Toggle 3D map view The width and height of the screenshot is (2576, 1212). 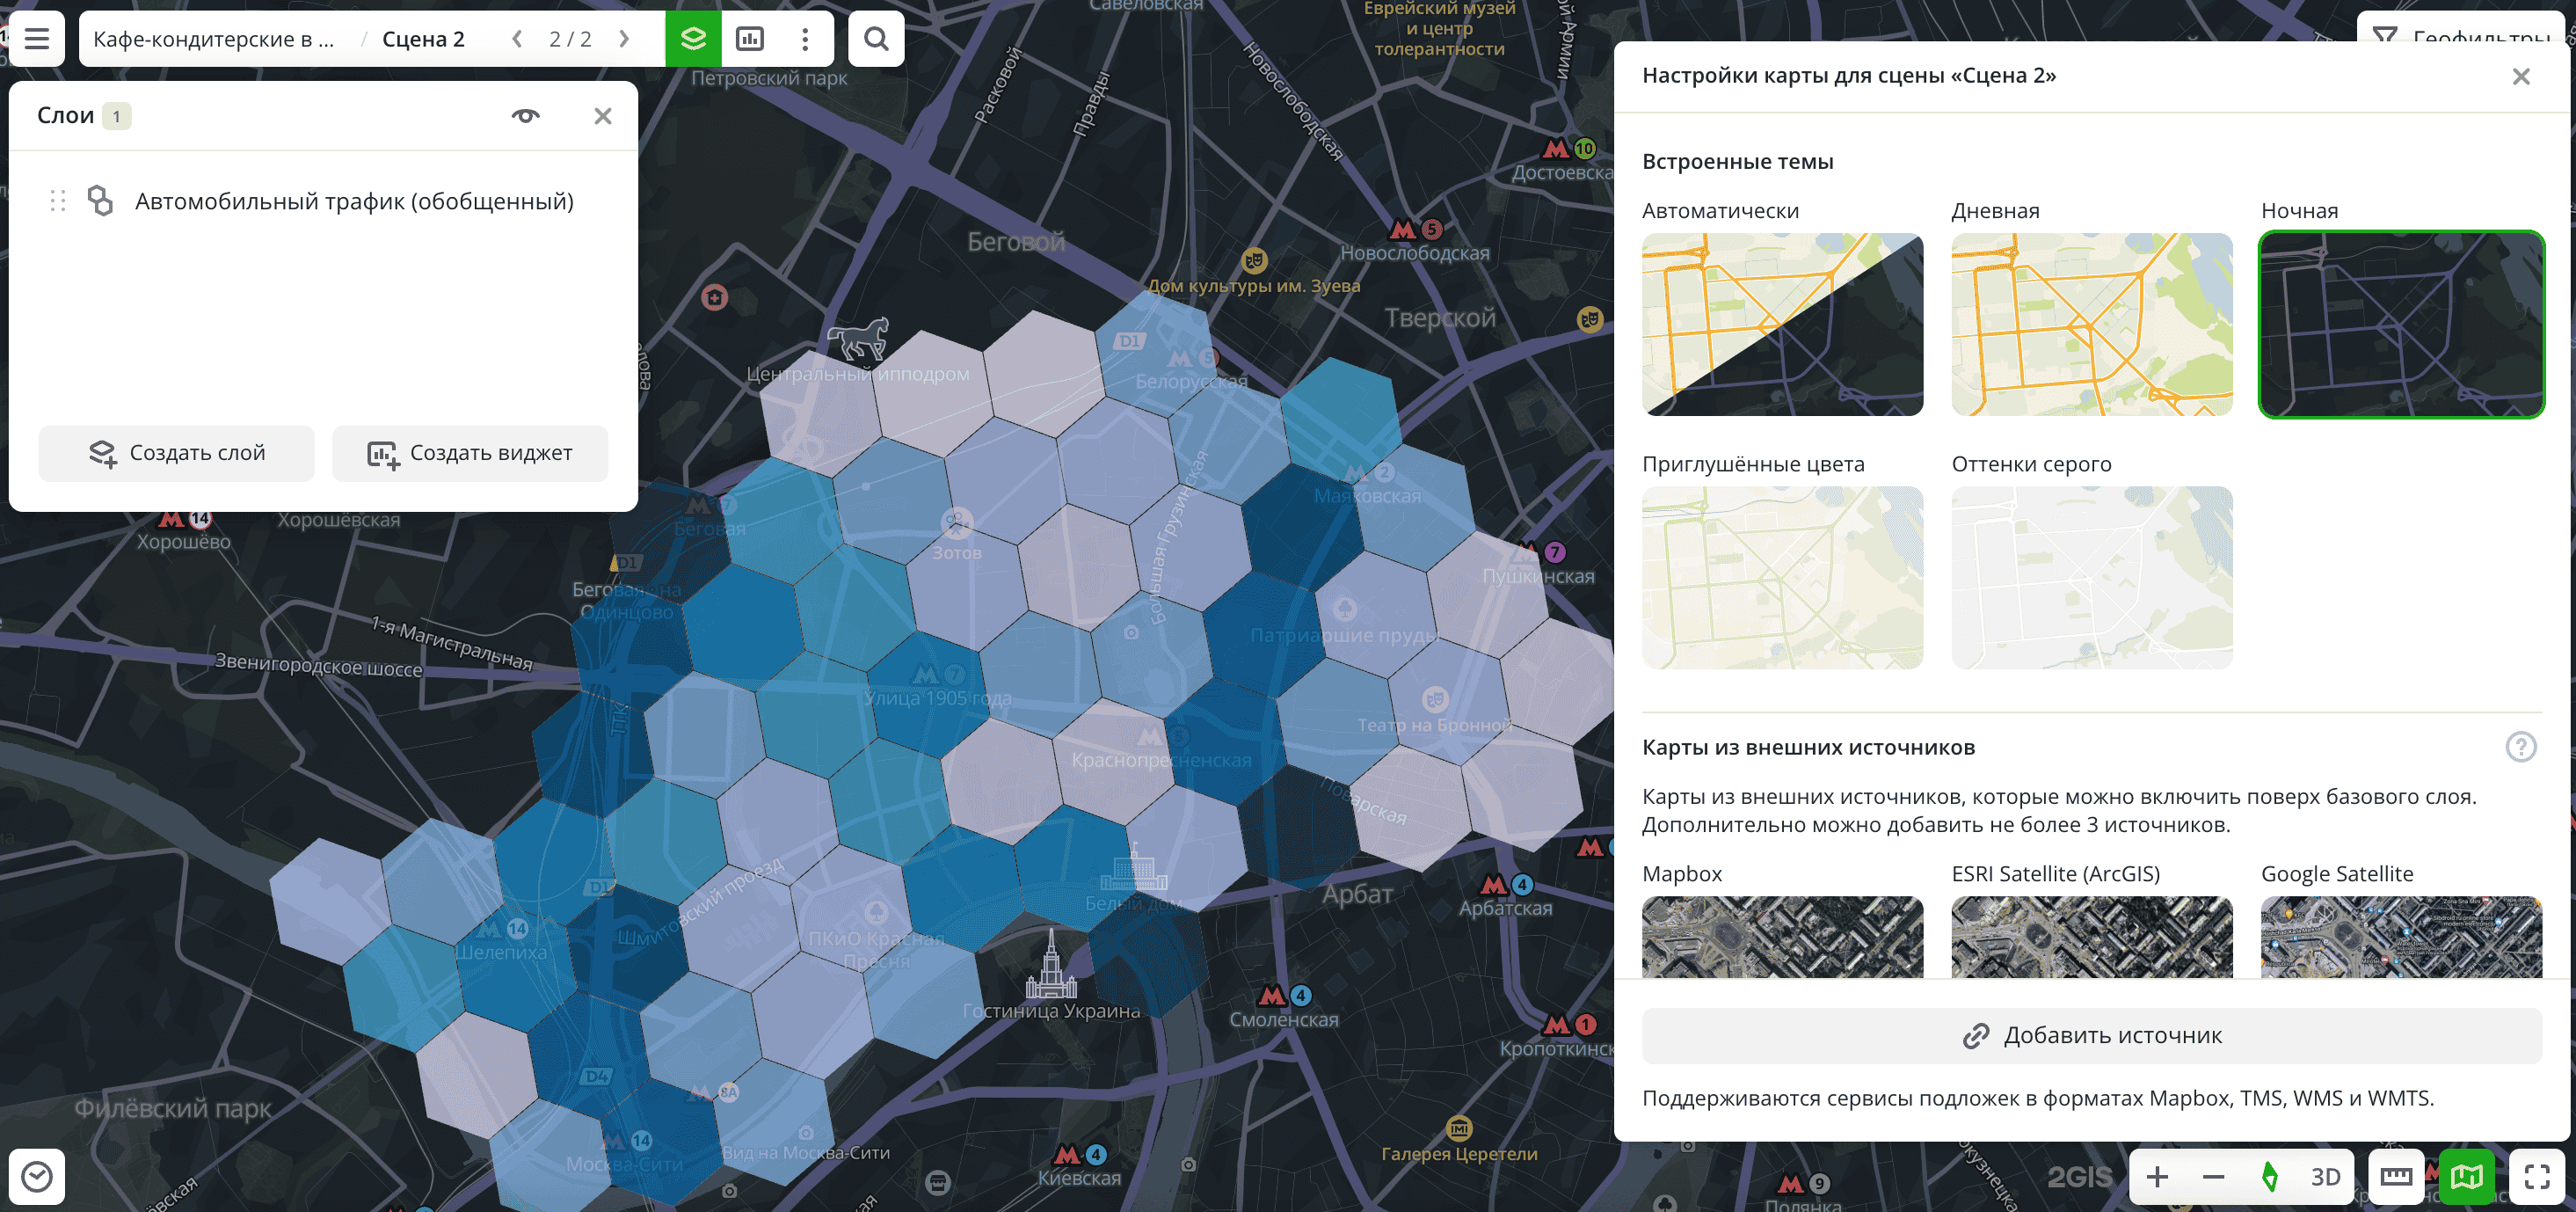point(2325,1176)
